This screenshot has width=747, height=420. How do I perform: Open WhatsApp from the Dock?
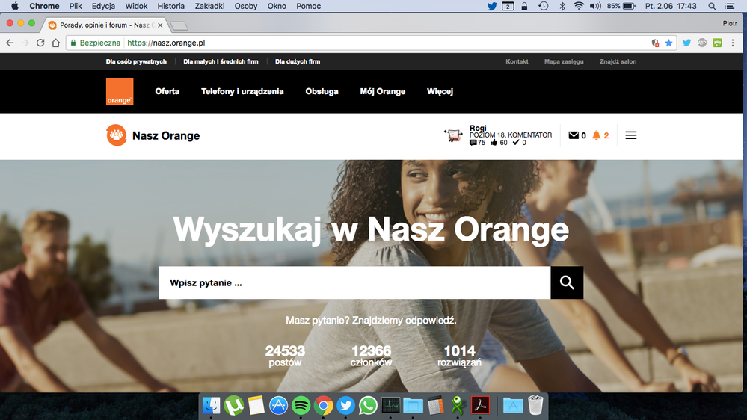tap(368, 406)
